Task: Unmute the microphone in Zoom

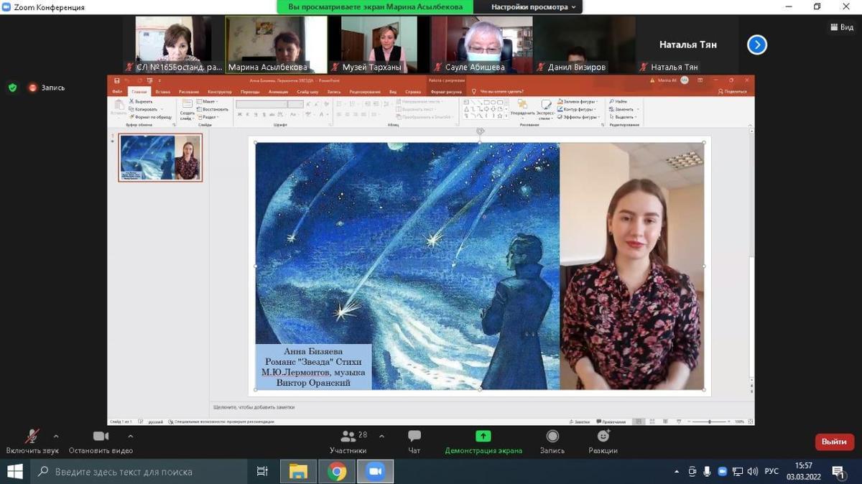Action: point(32,437)
